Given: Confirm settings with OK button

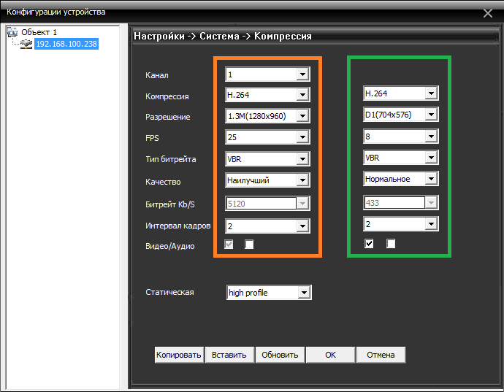Looking at the screenshot, I should tap(330, 355).
